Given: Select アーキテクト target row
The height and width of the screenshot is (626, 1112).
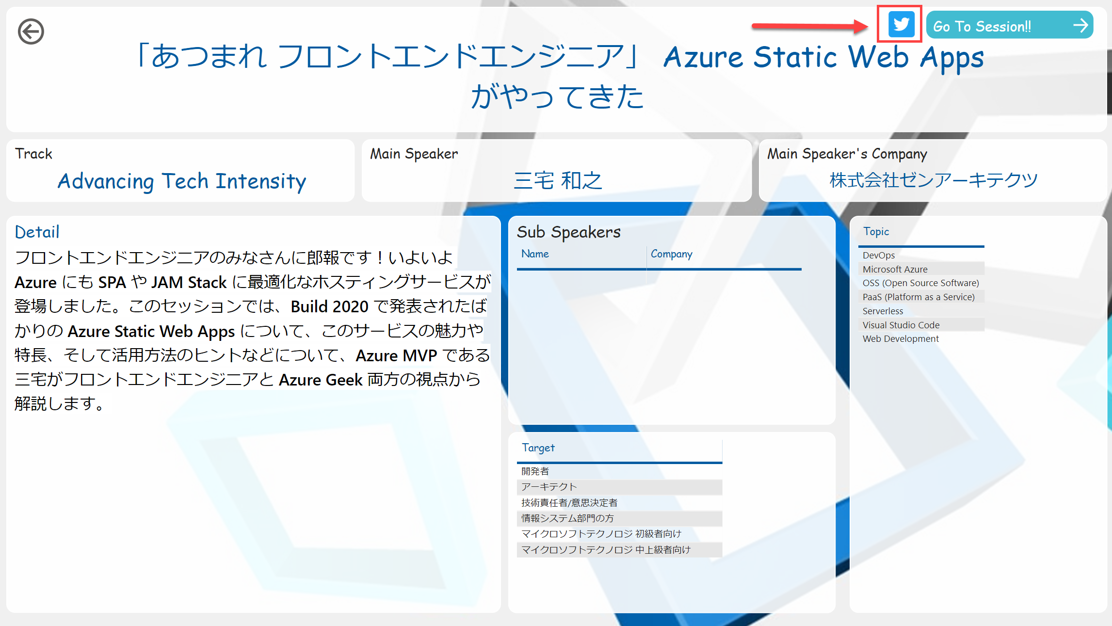Looking at the screenshot, I should pos(549,487).
